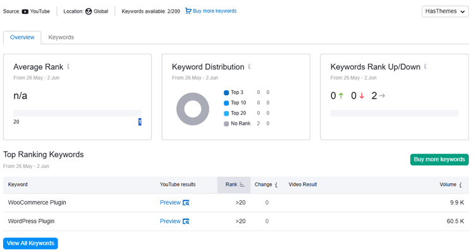
Task: Click the n/a average rank value
Action: click(x=20, y=96)
